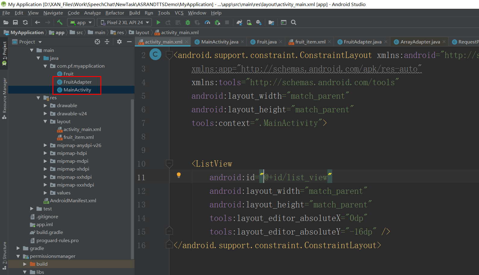Click the light bulb intention icon
This screenshot has height=275, width=479.
click(179, 175)
